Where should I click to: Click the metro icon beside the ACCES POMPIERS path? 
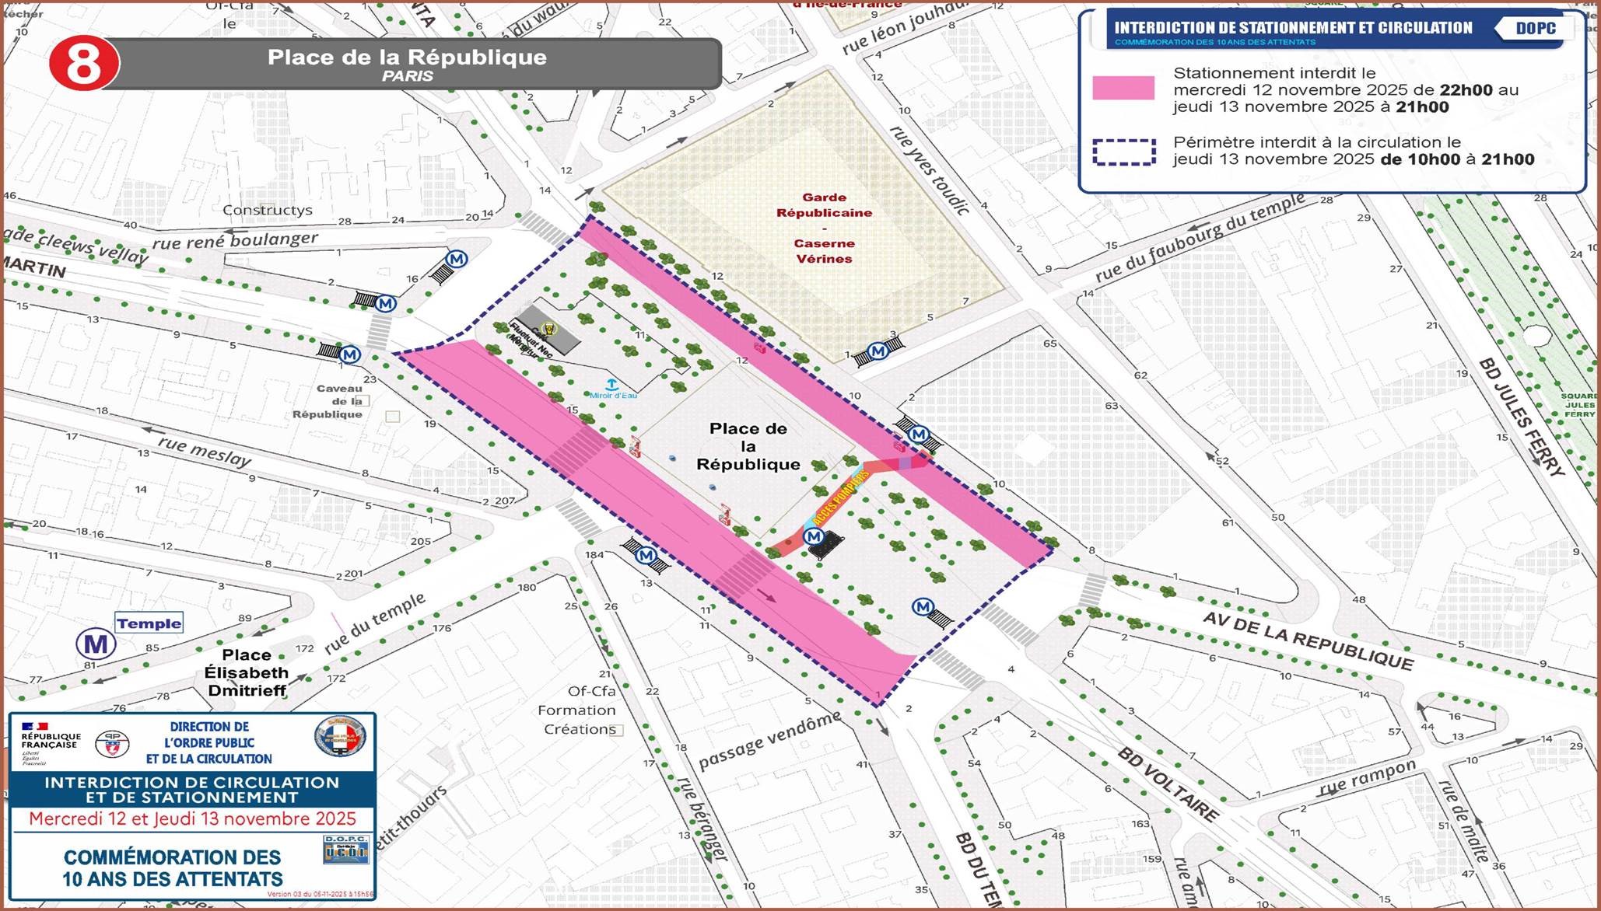pyautogui.click(x=813, y=536)
